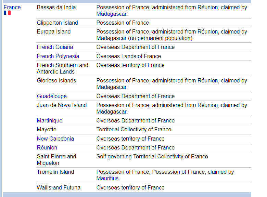
Task: Open the French Polynesia link
Action: 58,56
